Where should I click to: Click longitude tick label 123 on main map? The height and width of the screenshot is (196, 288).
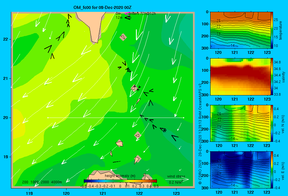176,193
